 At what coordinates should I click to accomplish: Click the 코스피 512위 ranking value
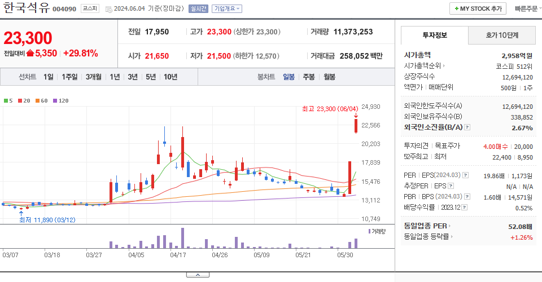click(x=514, y=67)
